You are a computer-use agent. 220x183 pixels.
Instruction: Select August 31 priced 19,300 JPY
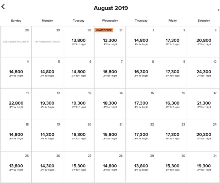click(204, 167)
